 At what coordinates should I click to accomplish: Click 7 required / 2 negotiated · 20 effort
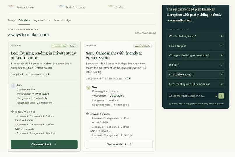pyautogui.click(x=35, y=133)
